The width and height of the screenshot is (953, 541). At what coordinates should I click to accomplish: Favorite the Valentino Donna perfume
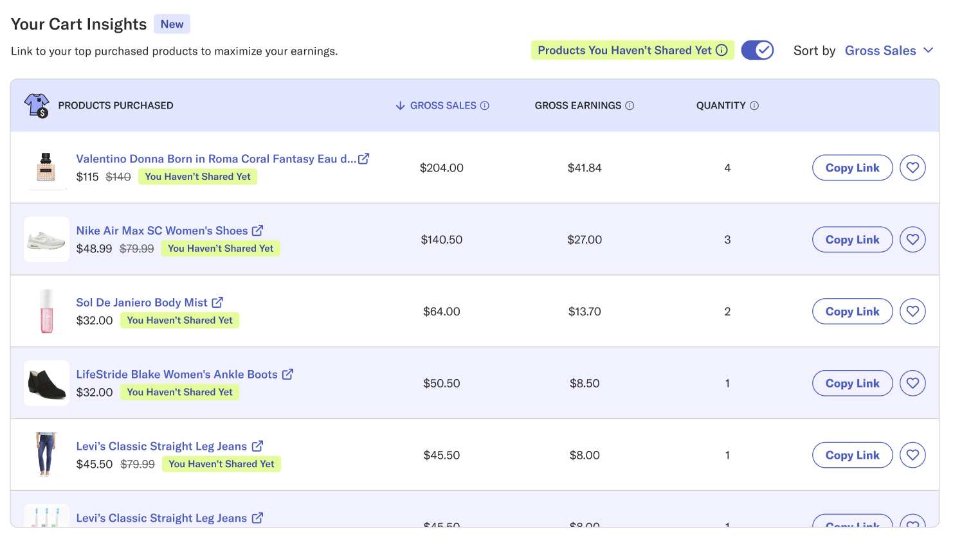click(x=912, y=168)
